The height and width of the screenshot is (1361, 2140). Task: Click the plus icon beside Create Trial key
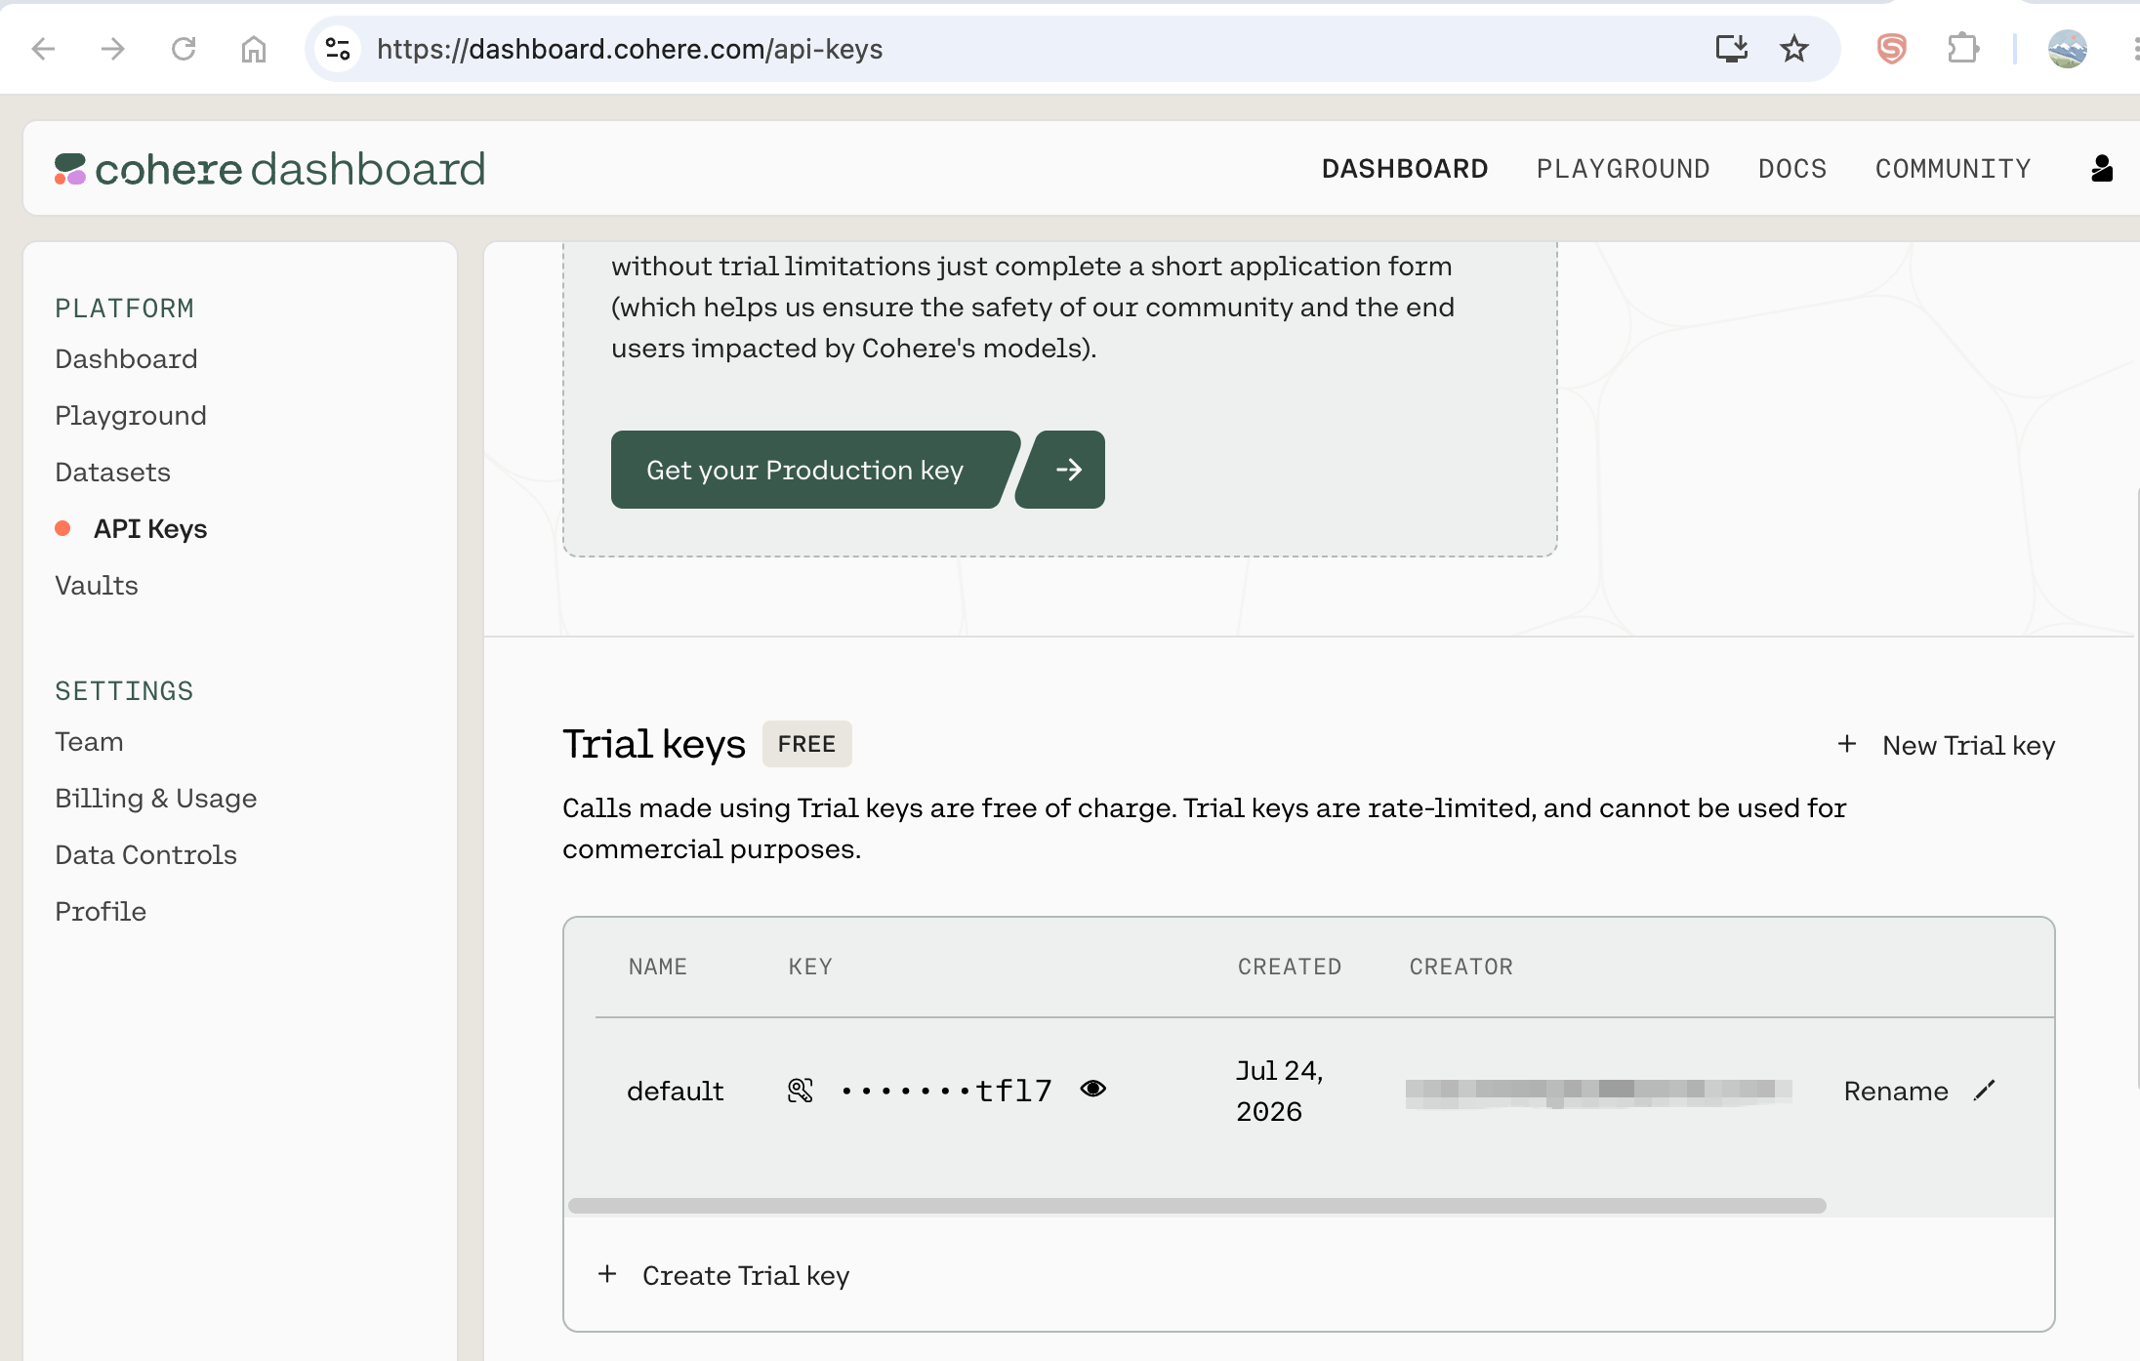point(607,1274)
